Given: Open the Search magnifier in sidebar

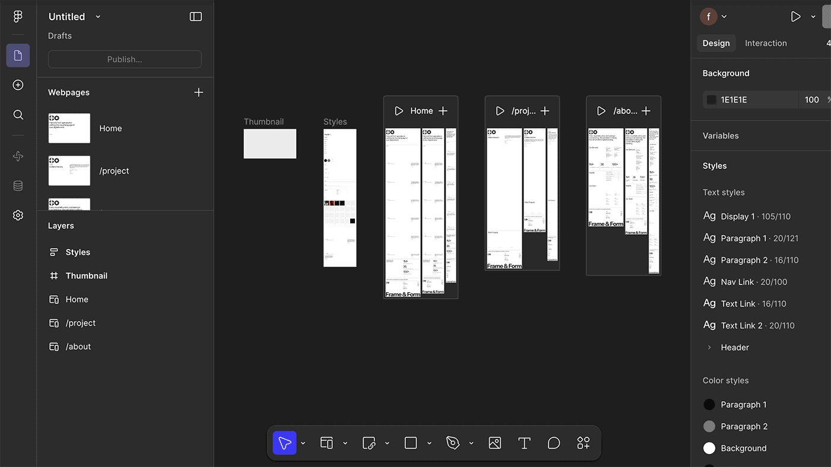Looking at the screenshot, I should click(x=18, y=114).
